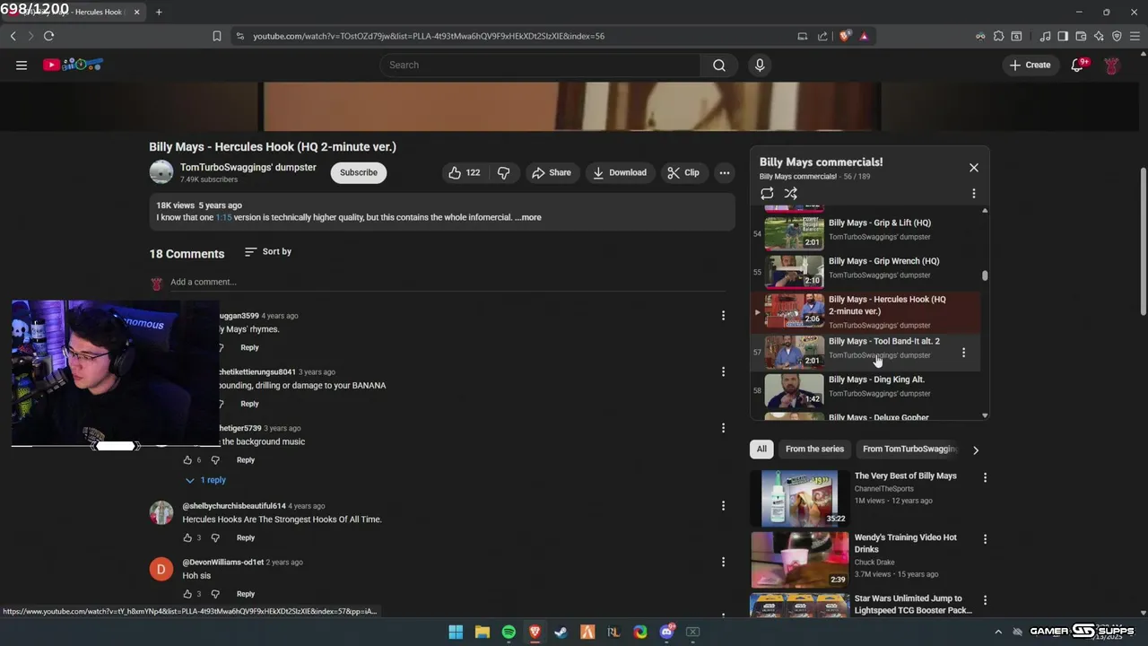Click the browser address bar URL

point(429,36)
